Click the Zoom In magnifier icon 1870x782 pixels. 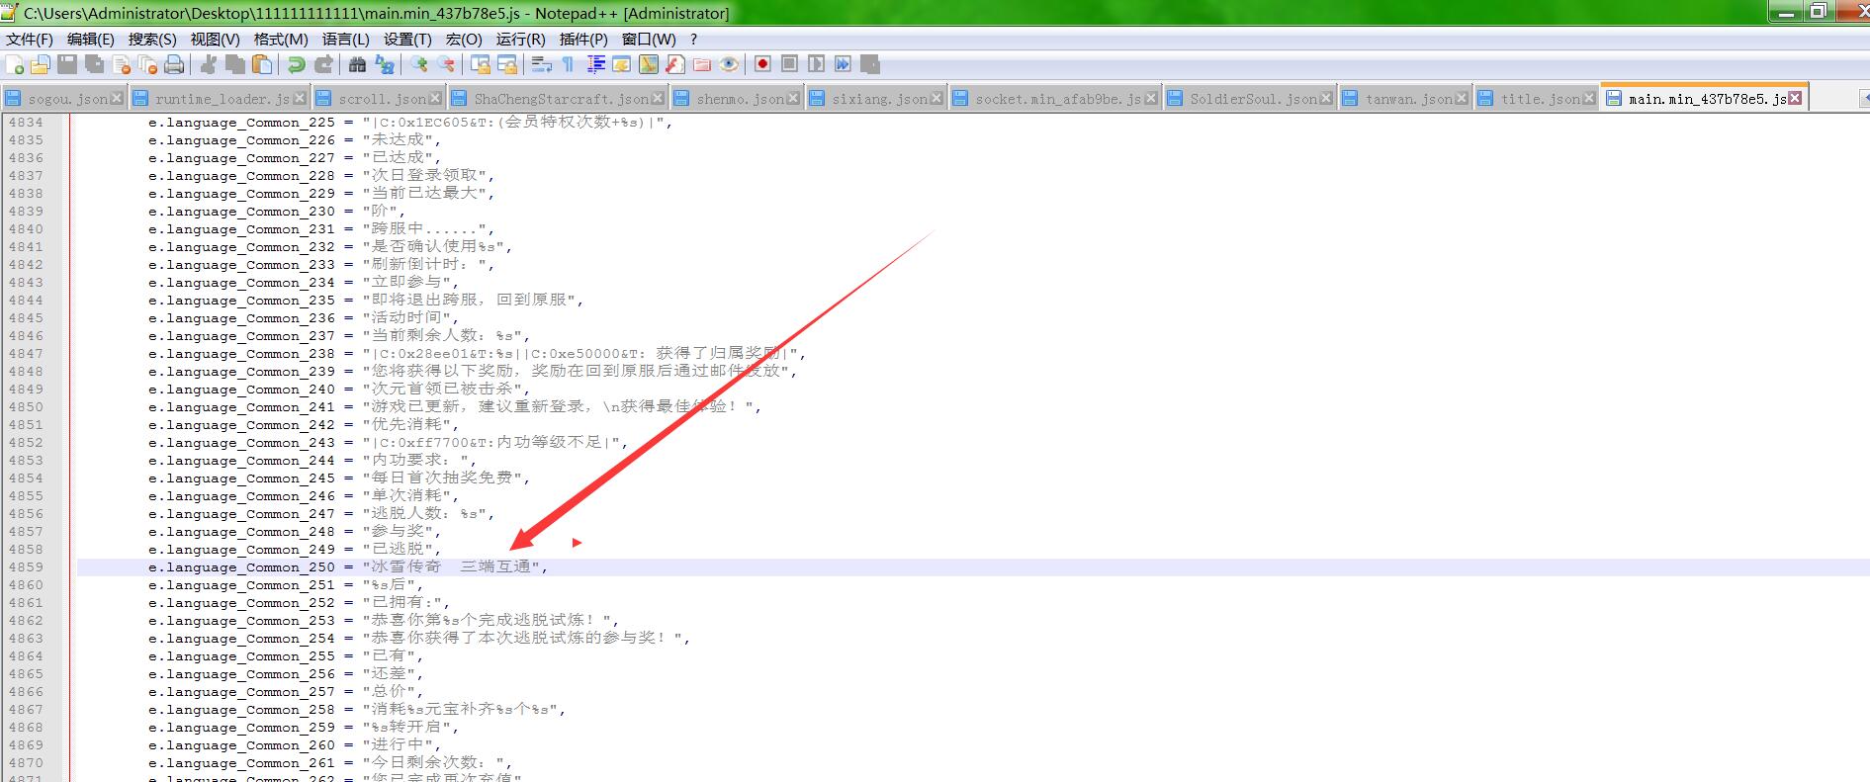[x=420, y=65]
